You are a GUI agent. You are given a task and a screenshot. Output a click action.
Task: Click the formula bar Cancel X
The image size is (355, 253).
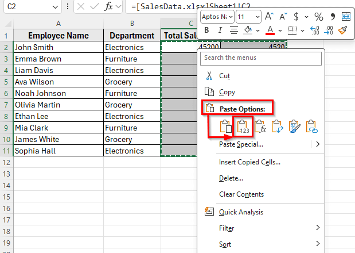click(81, 6)
